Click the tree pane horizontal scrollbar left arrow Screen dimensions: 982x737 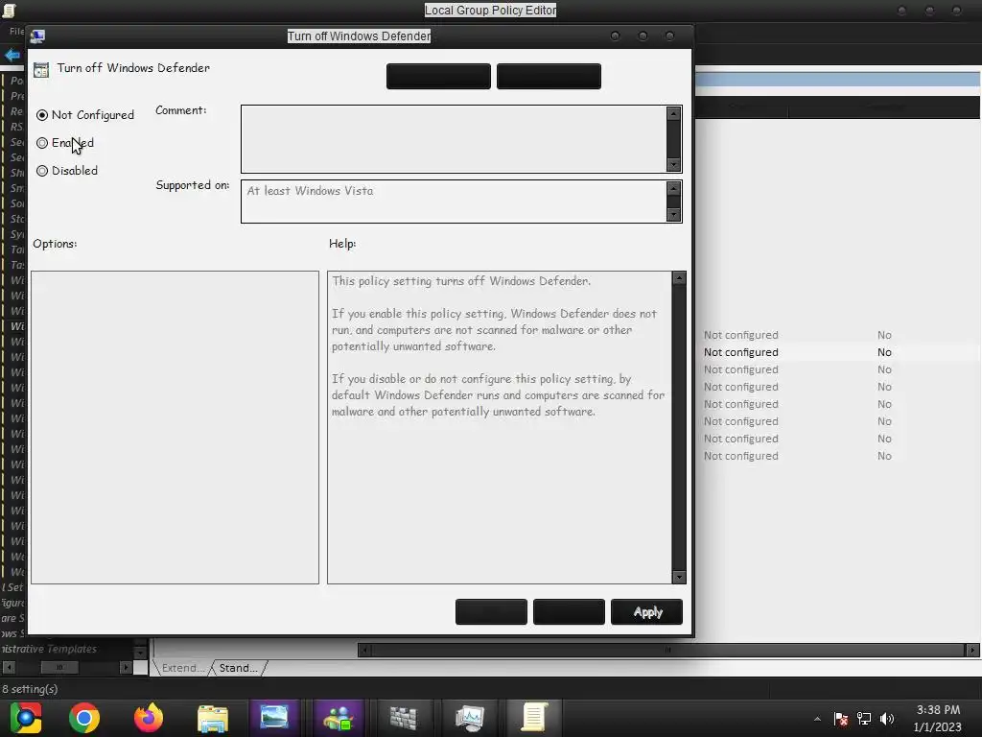click(9, 668)
